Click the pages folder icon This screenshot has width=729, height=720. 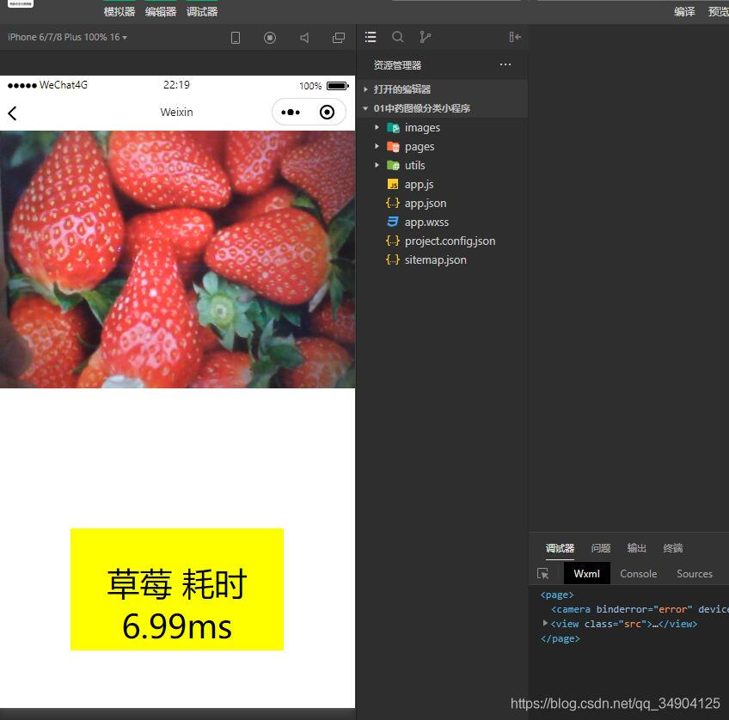[x=394, y=147]
